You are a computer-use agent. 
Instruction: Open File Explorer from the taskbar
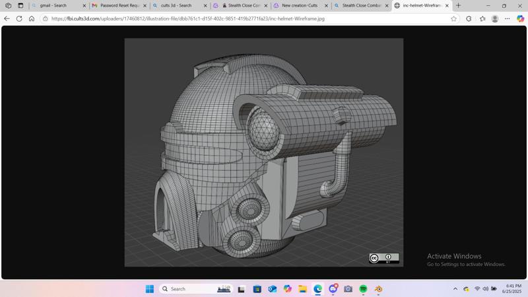pos(302,289)
